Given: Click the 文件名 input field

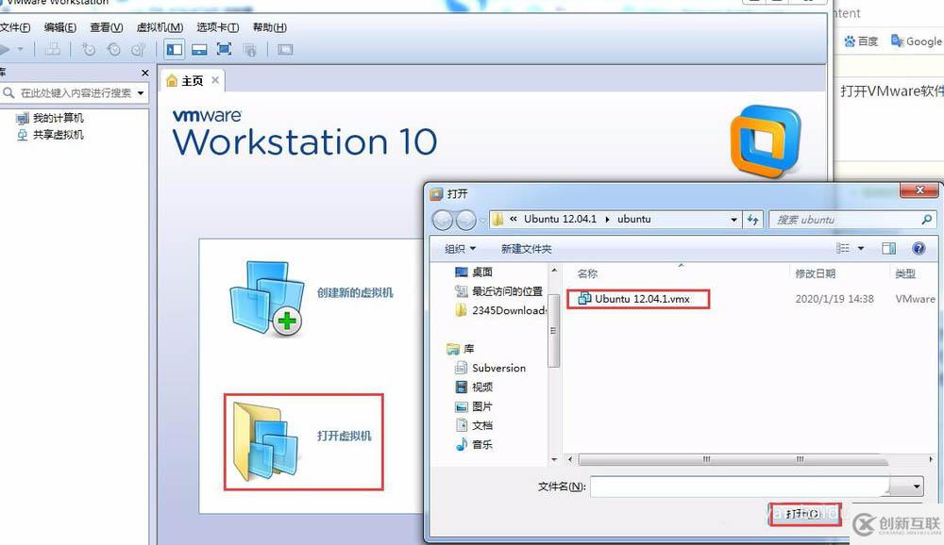Looking at the screenshot, I should (x=740, y=486).
